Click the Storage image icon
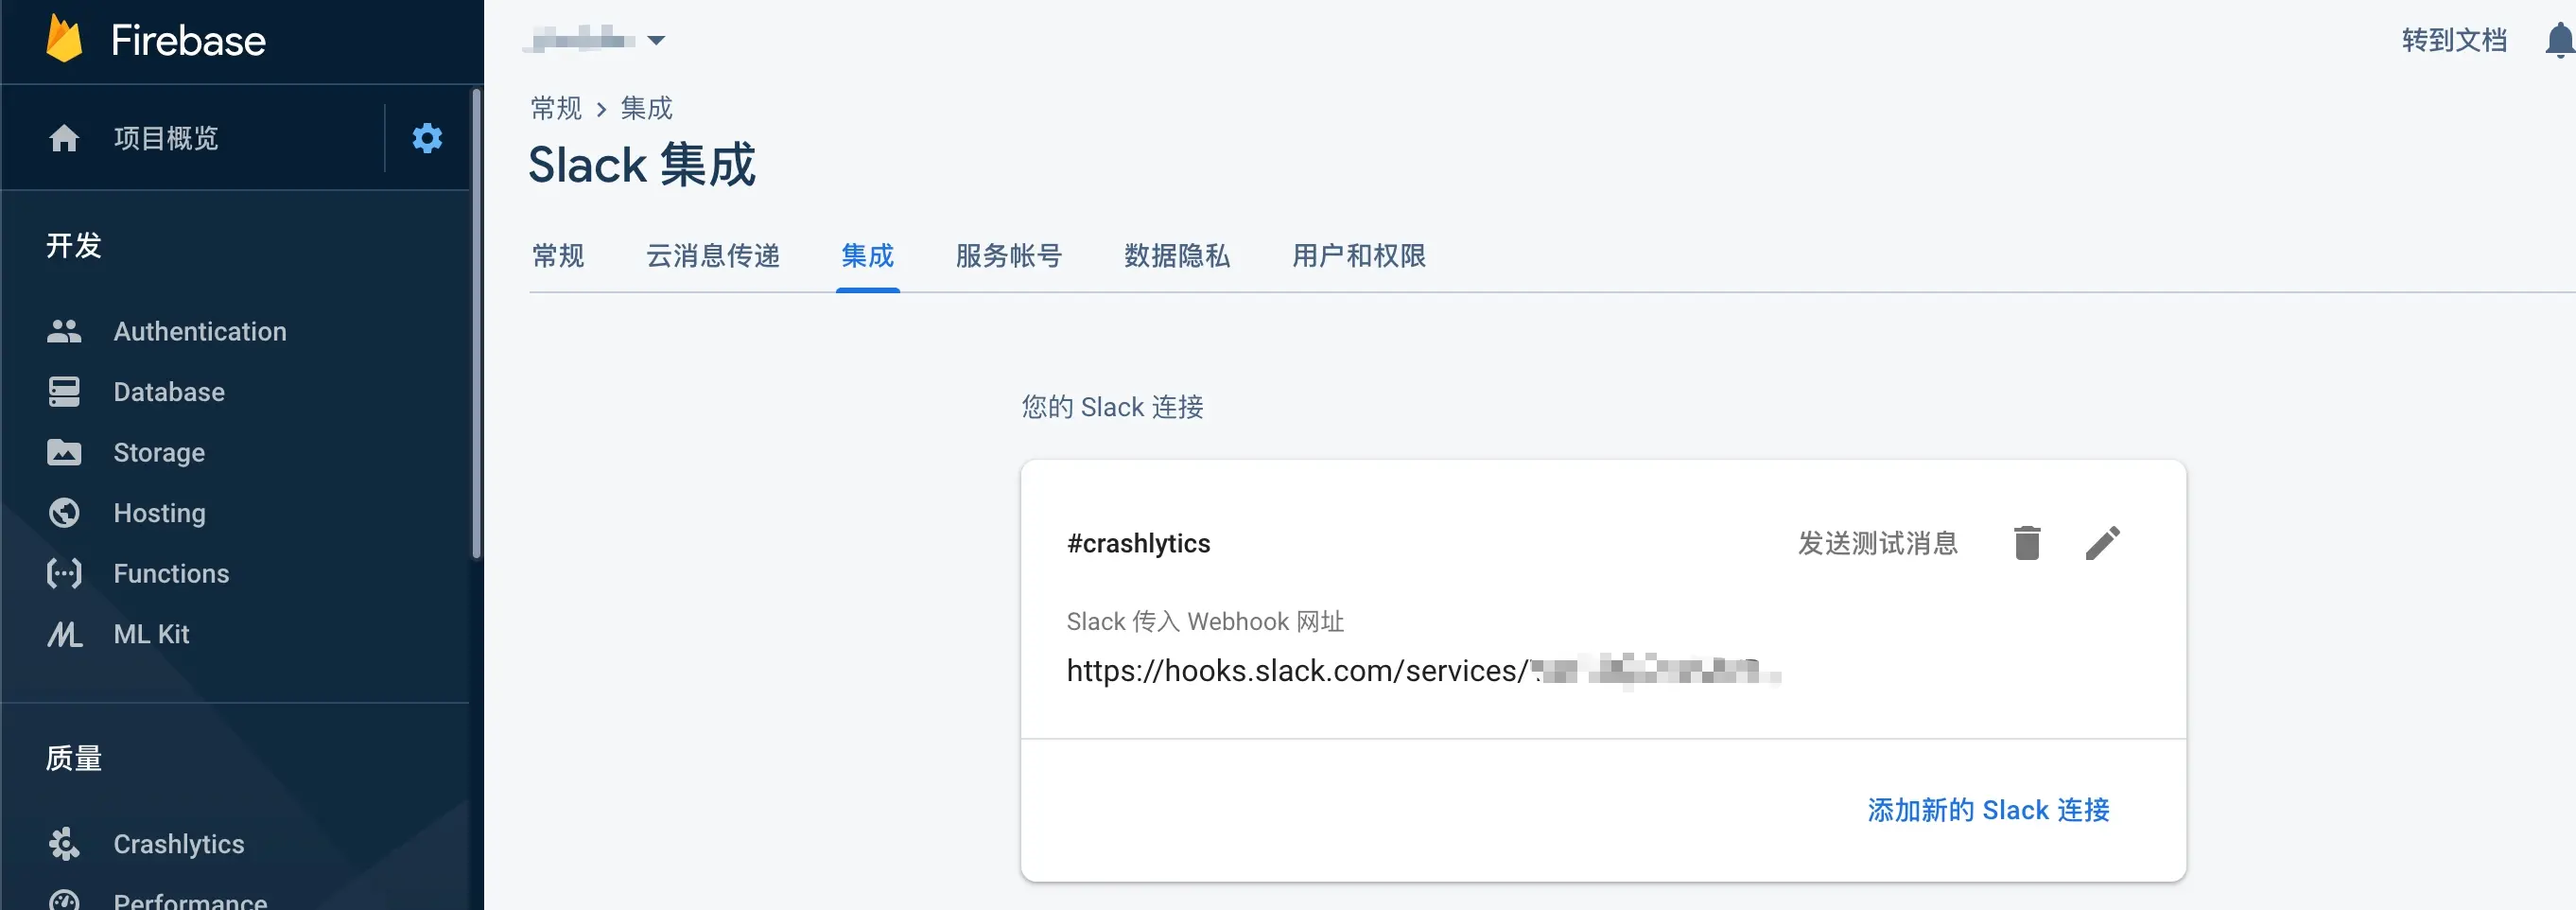 (64, 452)
